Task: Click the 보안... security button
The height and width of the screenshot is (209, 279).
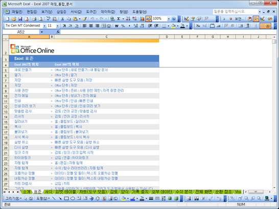Action: pyautogui.click(x=240, y=19)
